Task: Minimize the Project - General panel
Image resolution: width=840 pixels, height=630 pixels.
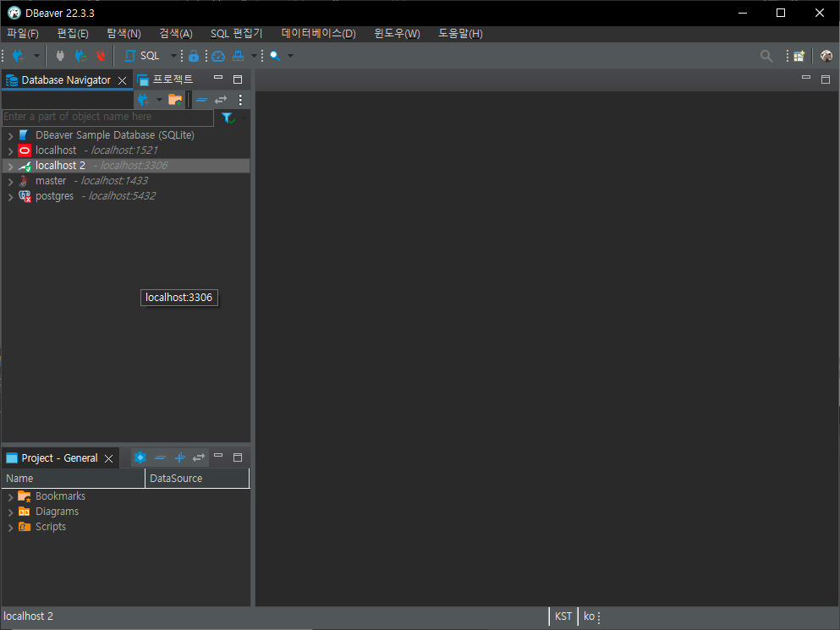Action: tap(218, 455)
